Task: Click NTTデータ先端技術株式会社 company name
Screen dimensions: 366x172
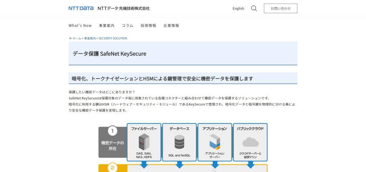Action: tap(123, 9)
